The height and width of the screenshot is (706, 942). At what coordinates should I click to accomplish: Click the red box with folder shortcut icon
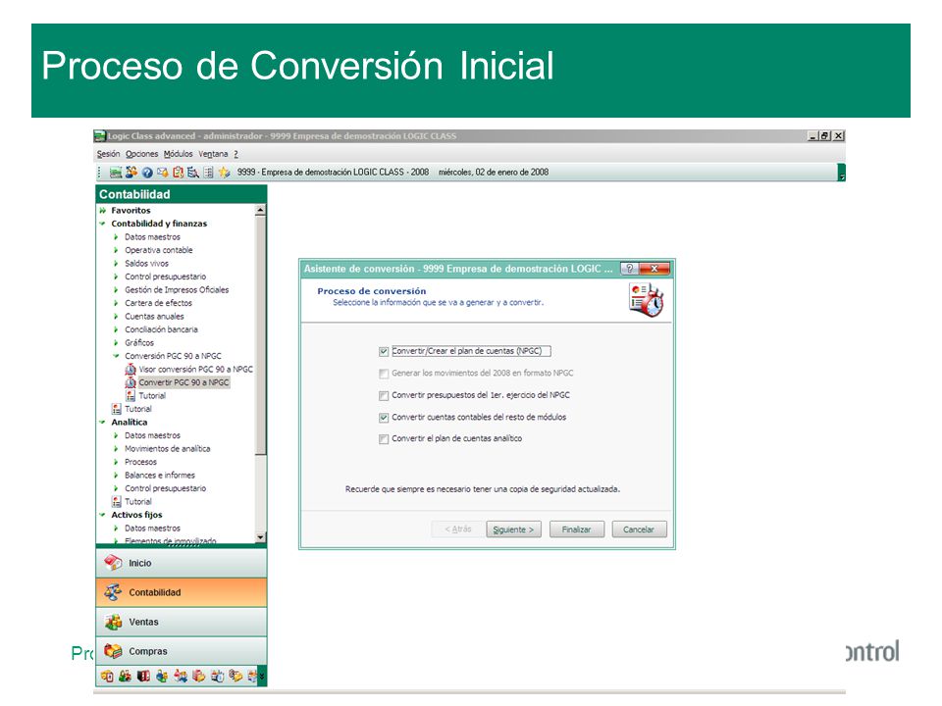click(198, 676)
